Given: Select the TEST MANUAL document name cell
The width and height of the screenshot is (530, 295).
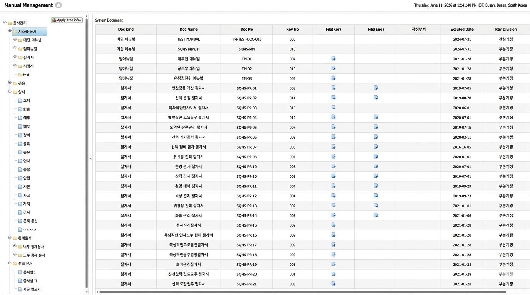Looking at the screenshot, I should pyautogui.click(x=189, y=39).
